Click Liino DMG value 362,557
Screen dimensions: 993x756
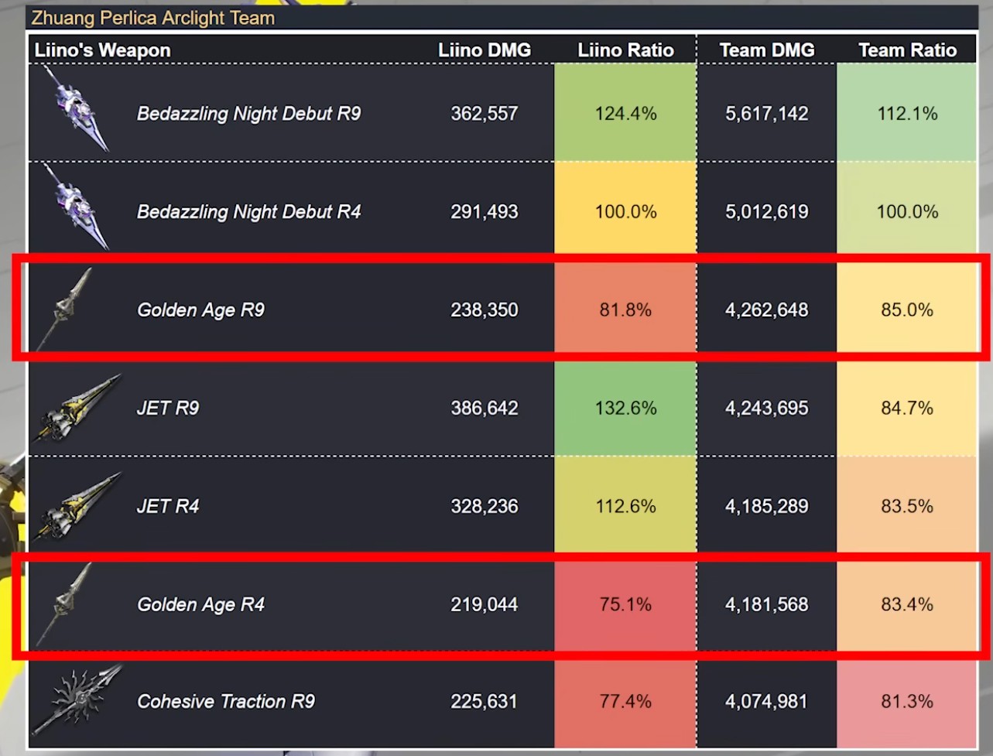[x=485, y=114]
